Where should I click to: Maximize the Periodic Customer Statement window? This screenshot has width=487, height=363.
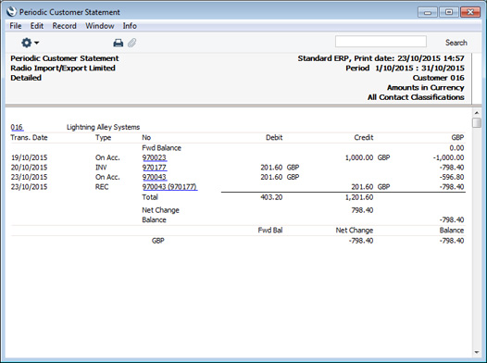tap(449, 12)
